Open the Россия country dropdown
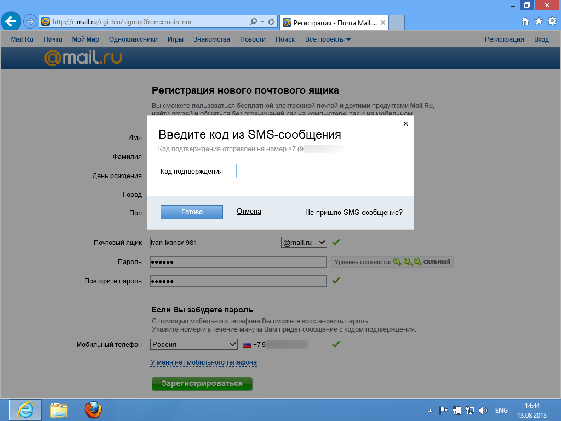The width and height of the screenshot is (561, 421). 193,344
